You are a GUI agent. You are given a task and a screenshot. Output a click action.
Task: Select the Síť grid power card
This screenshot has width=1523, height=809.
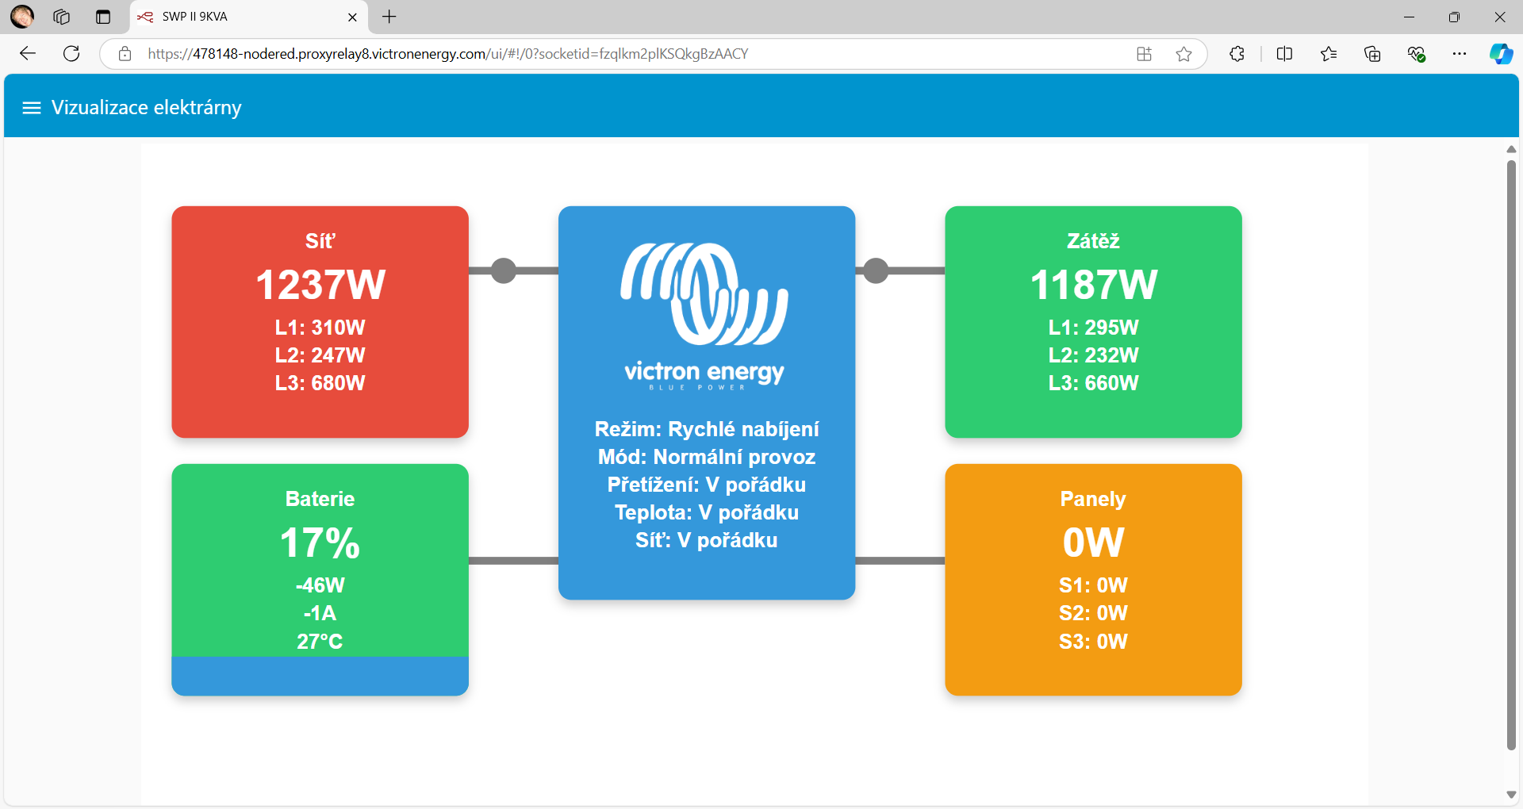coord(320,322)
